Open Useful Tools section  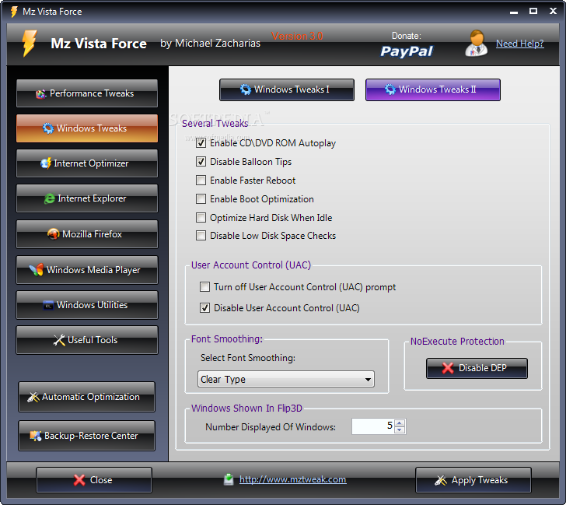[87, 340]
